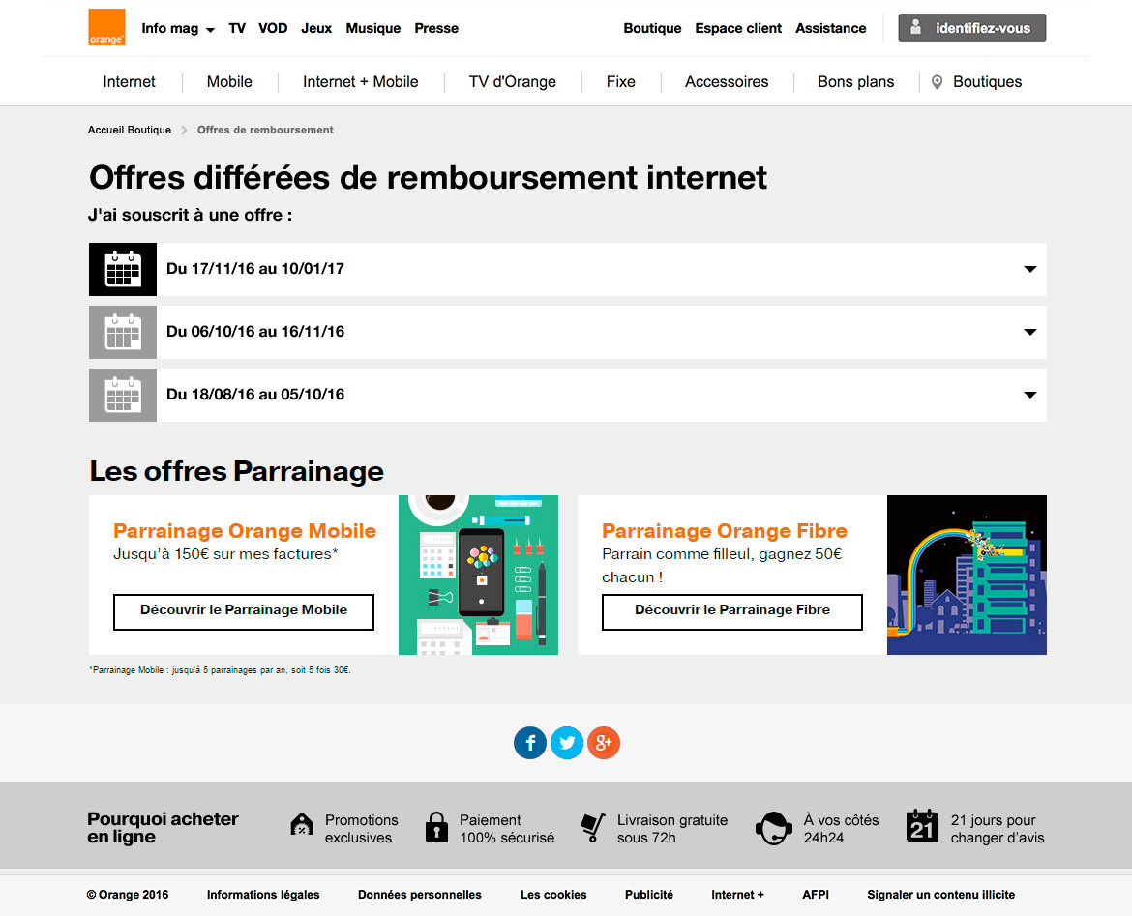Expand the 18/08/16 au 05/10/16 offer
The width and height of the screenshot is (1132, 916).
1029,395
